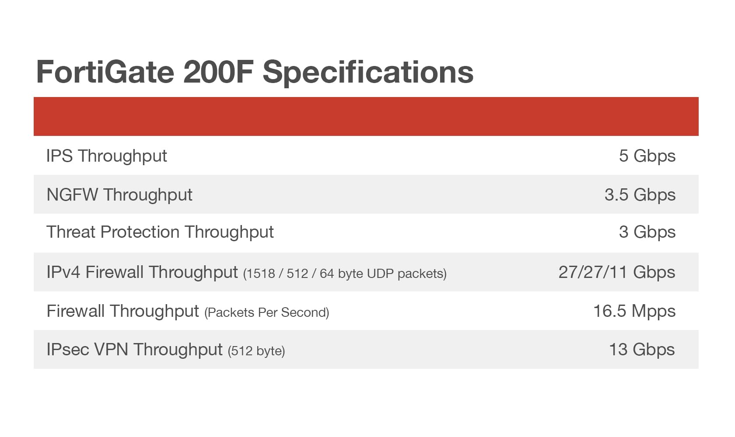Image resolution: width=735 pixels, height=437 pixels.
Task: Click the word FortiGate in the title
Action: [105, 72]
